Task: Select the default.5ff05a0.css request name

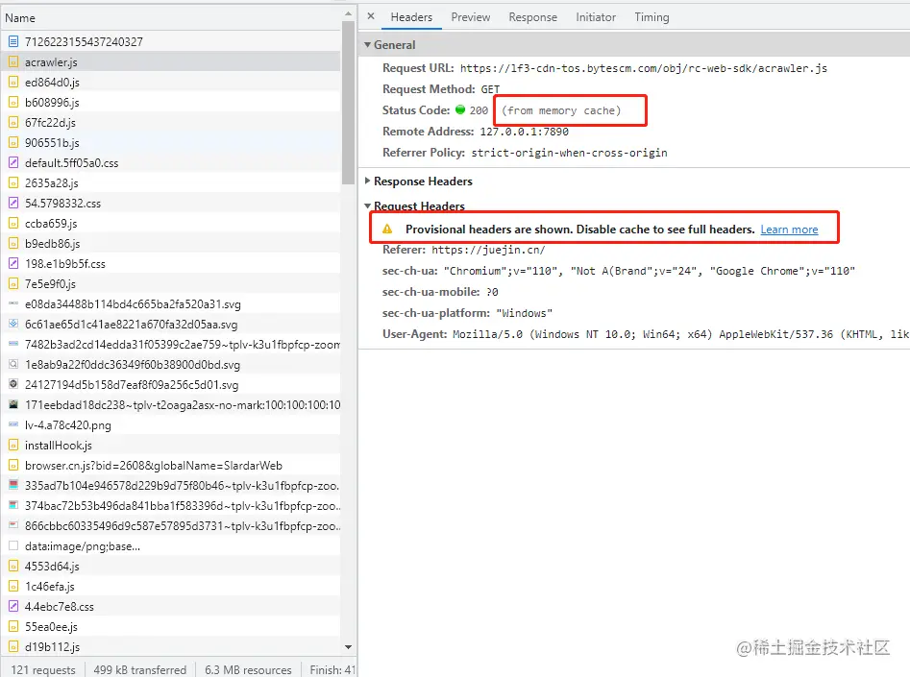Action: point(71,163)
